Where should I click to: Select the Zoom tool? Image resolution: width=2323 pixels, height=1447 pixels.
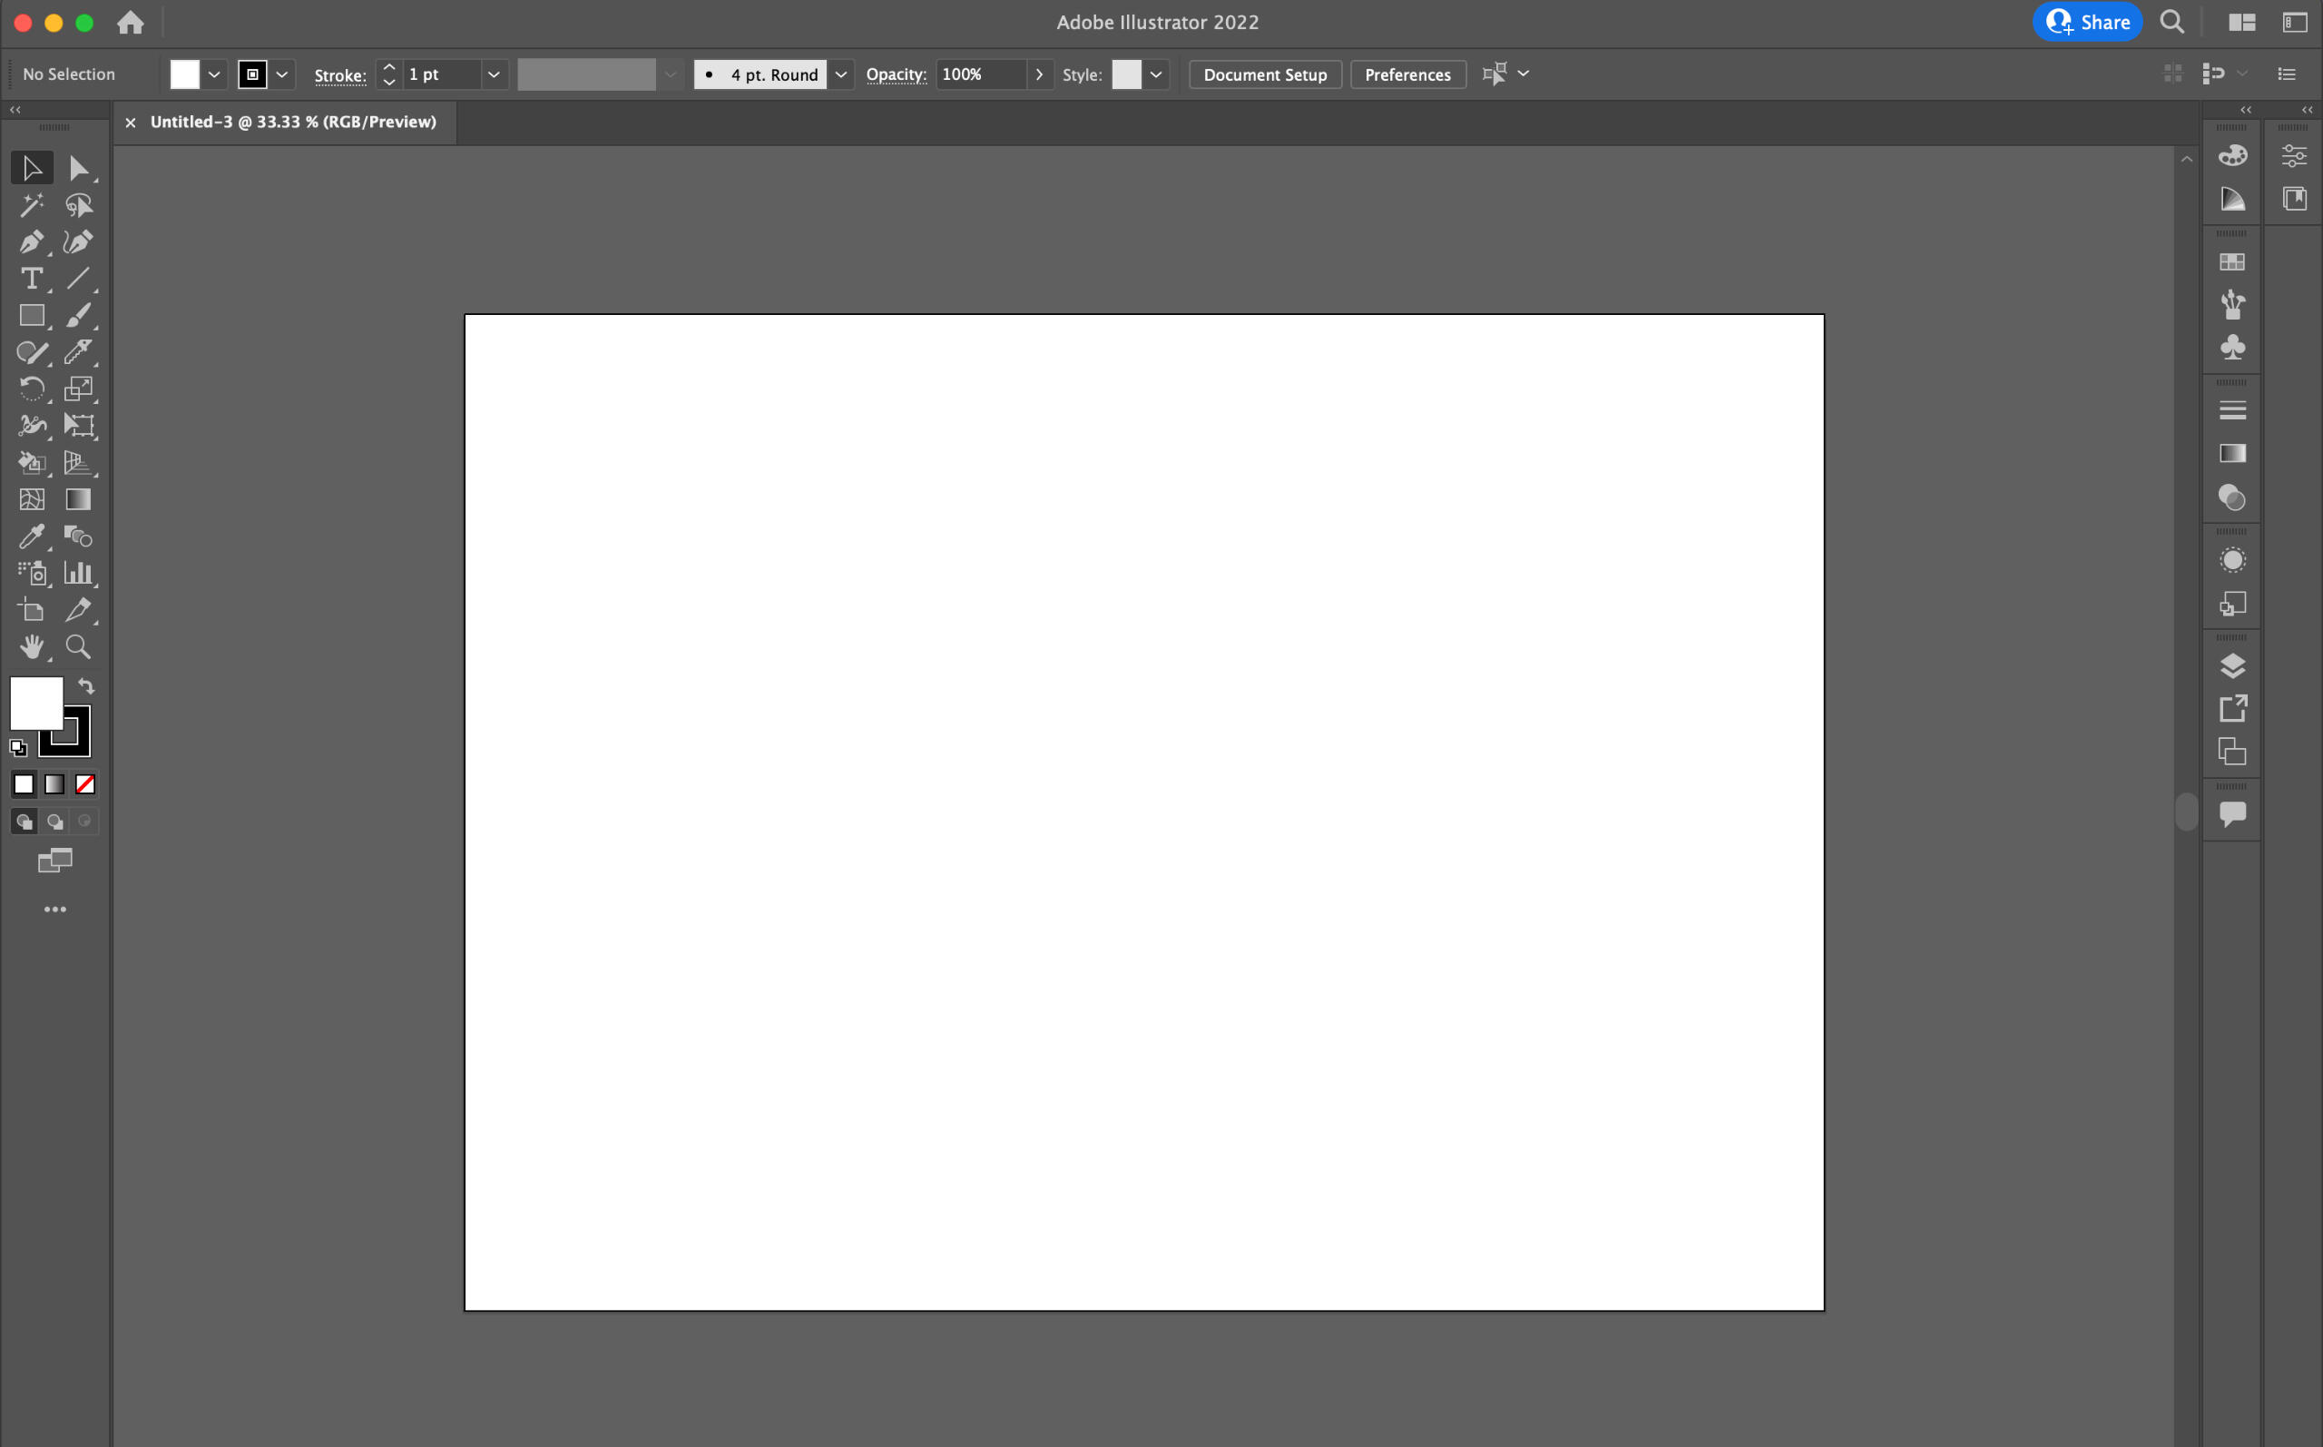78,647
